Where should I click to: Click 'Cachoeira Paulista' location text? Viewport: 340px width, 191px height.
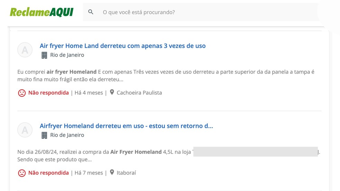(x=139, y=93)
